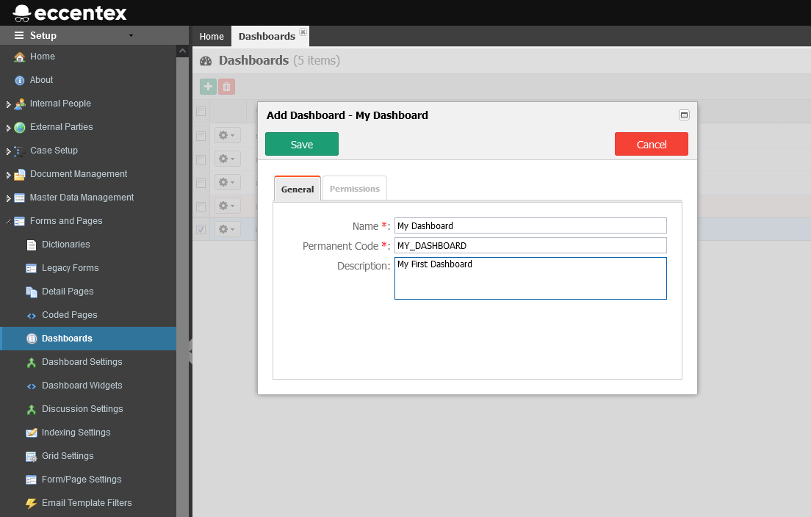This screenshot has height=517, width=811.
Task: Collapse the Forms and Pages tree node
Action: coord(8,222)
